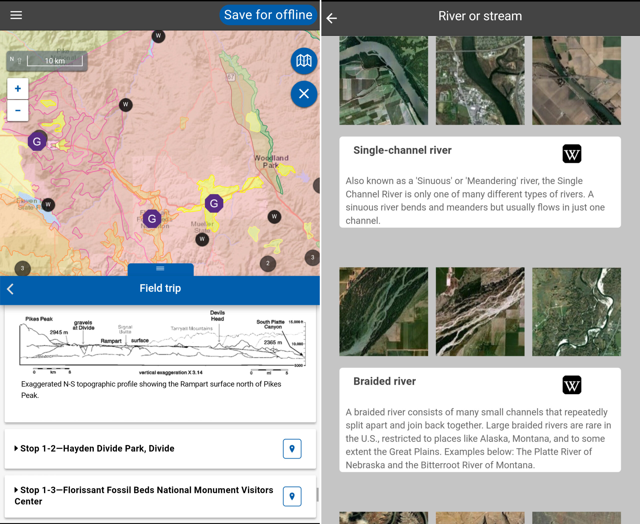Screen dimensions: 640x524
Task: Open Wikipedia link for Braided river
Action: [x=571, y=385]
